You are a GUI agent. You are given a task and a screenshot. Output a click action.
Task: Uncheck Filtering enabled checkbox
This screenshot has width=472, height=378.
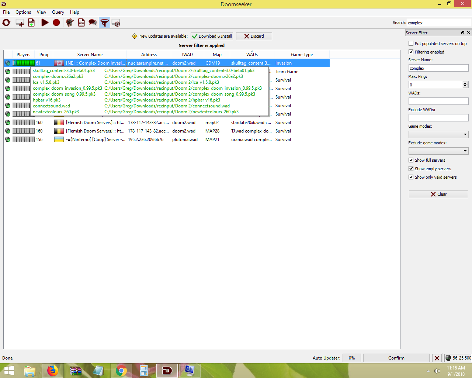(x=411, y=52)
